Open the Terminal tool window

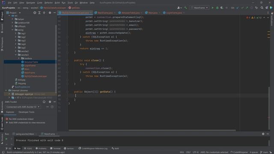click(55, 148)
